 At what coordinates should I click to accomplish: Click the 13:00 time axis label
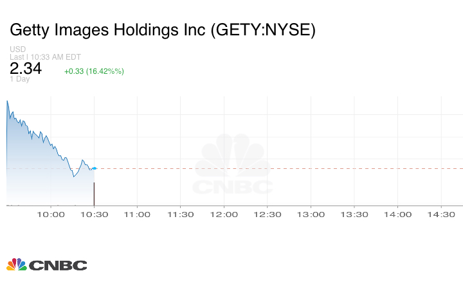311,215
